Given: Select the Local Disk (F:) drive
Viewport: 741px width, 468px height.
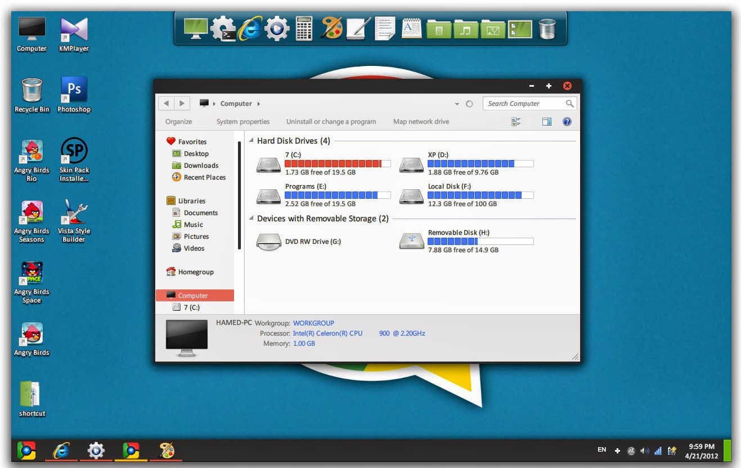Looking at the screenshot, I should pos(466,195).
